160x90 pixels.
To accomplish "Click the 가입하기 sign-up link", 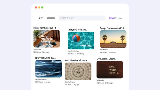I will (51, 18).
